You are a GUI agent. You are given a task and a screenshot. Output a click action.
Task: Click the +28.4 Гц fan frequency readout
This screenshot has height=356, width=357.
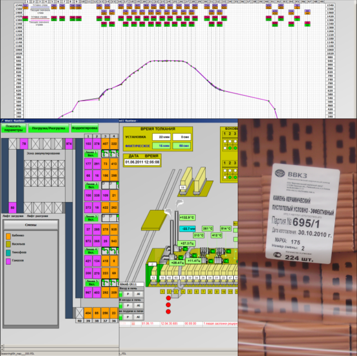pyautogui.click(x=177, y=263)
